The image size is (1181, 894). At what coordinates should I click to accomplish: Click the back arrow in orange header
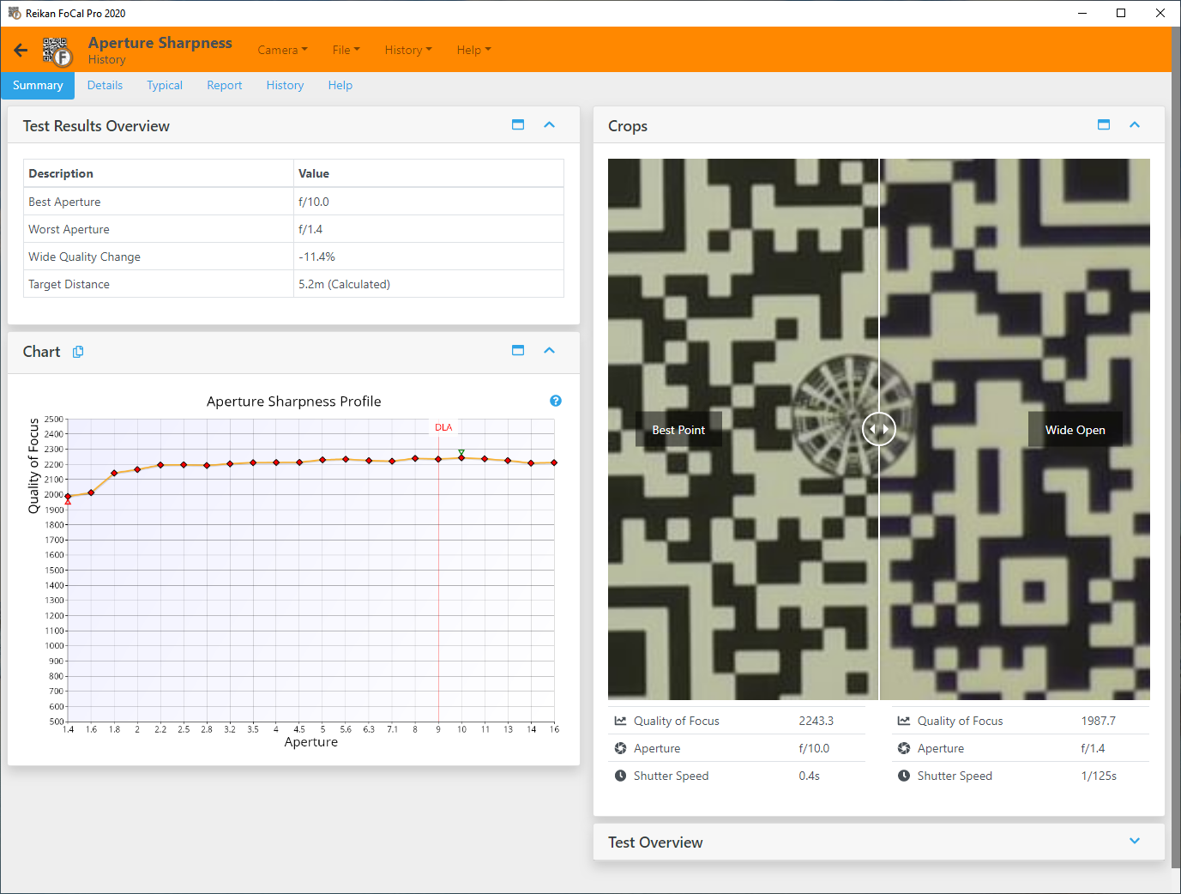(x=21, y=50)
